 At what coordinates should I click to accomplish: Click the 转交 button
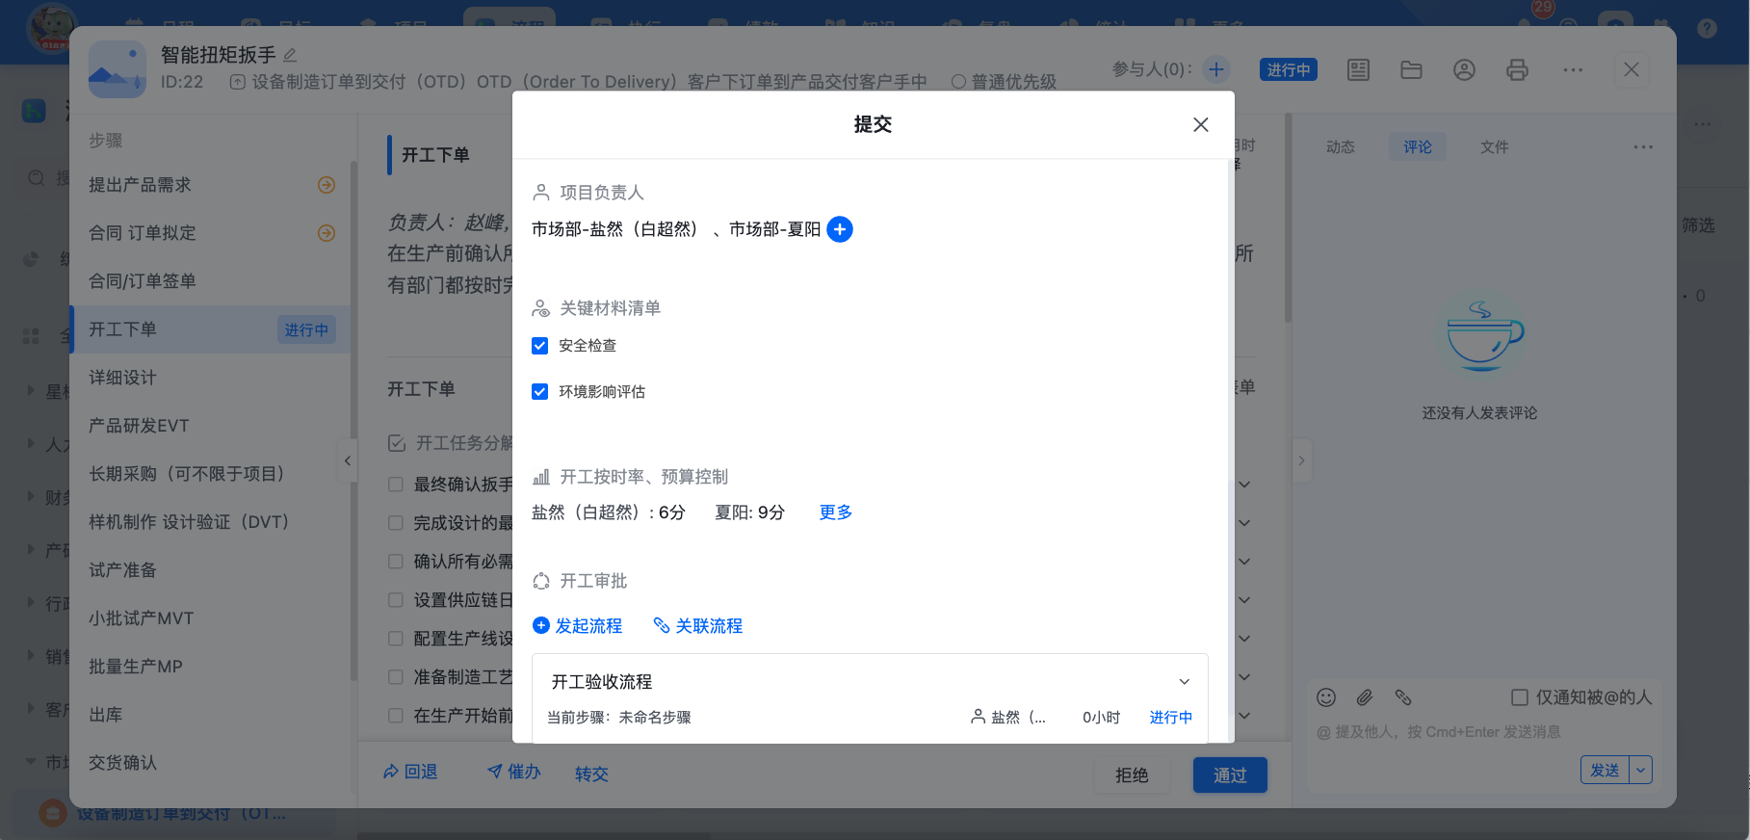coord(591,774)
